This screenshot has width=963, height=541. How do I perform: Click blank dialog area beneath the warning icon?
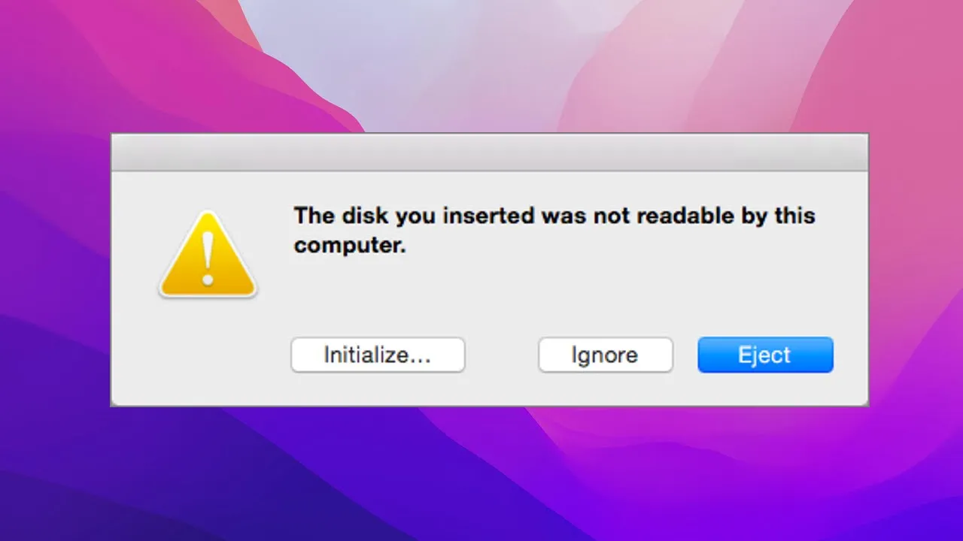pos(208,349)
